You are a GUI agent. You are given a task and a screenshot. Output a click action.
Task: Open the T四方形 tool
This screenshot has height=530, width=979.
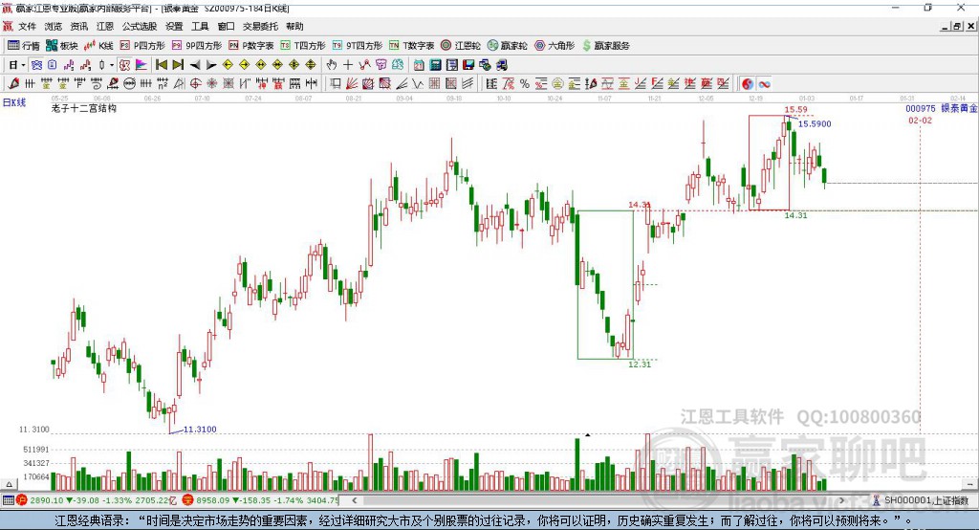(303, 46)
